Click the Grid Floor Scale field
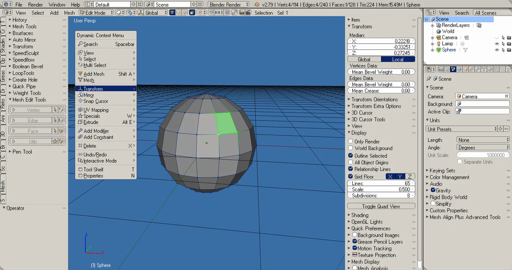 click(x=381, y=189)
